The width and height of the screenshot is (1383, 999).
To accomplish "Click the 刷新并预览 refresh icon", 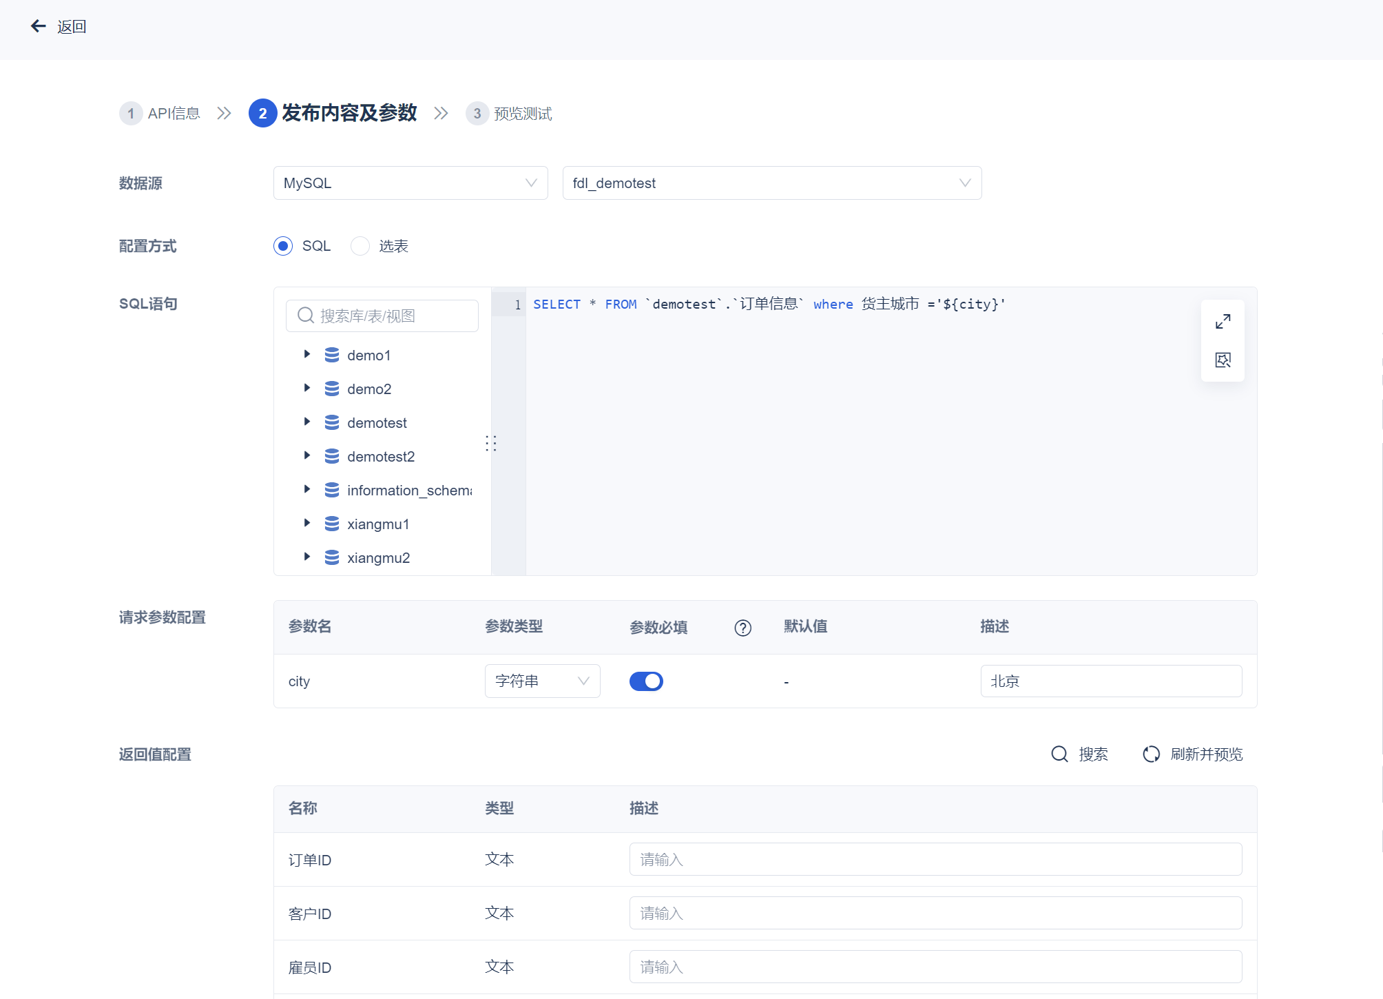I will click(x=1151, y=754).
